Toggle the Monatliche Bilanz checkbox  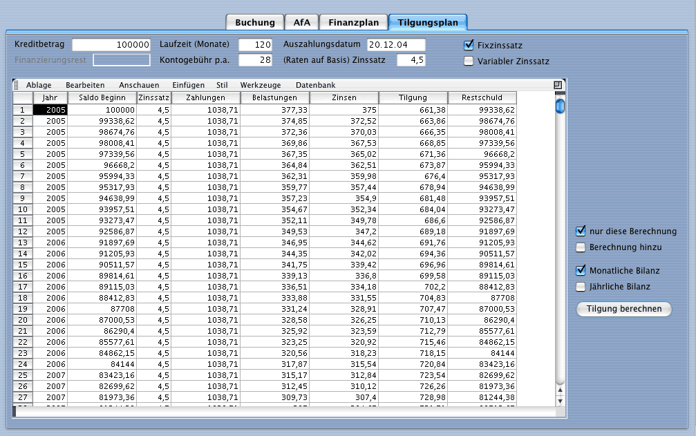coord(581,270)
